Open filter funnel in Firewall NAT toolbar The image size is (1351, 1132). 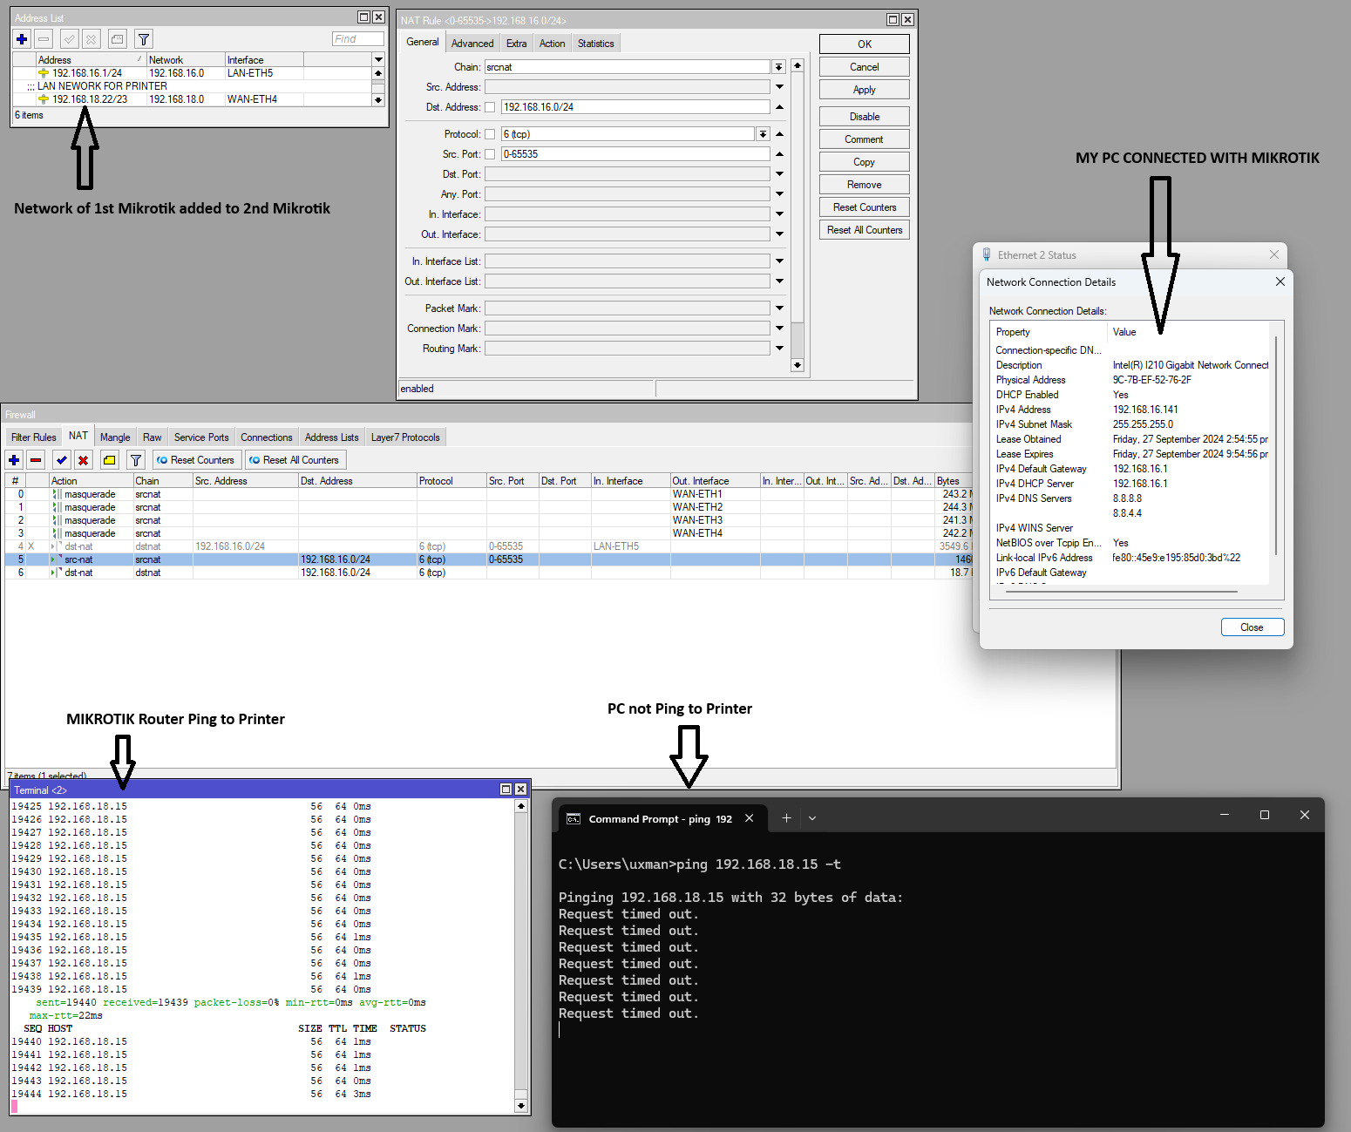tap(136, 460)
